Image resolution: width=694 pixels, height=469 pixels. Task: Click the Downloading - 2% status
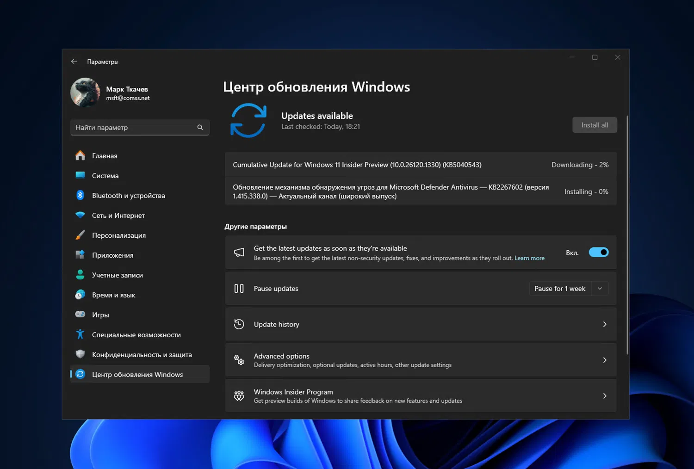(580, 165)
